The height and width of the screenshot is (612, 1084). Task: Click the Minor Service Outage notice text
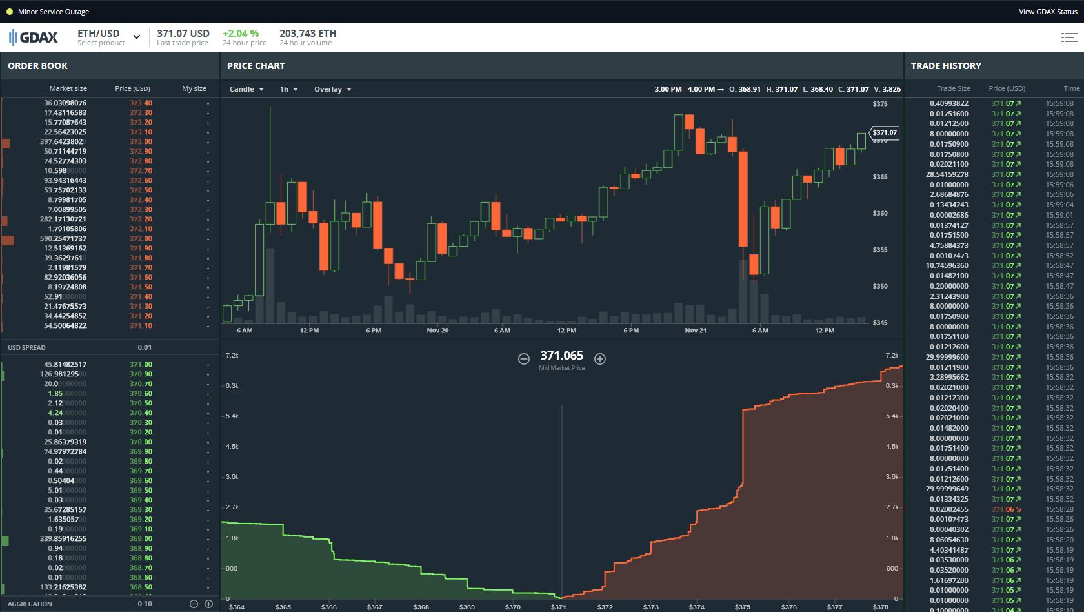pyautogui.click(x=54, y=12)
